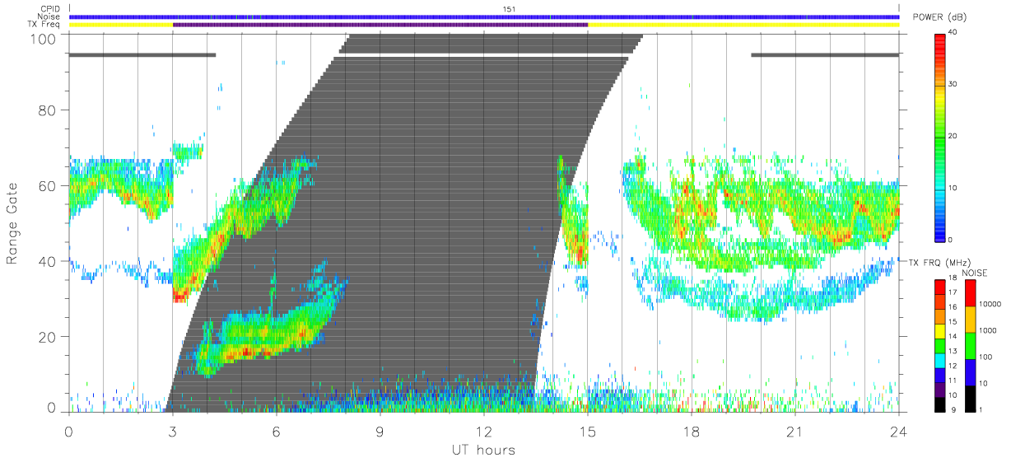Select the 'Noise' row label at the top
The width and height of the screenshot is (1011, 467).
(50, 16)
